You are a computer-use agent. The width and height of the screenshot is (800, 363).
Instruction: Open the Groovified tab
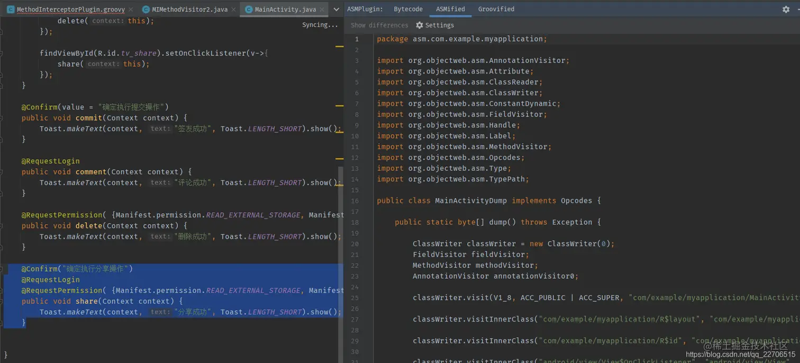pyautogui.click(x=496, y=9)
